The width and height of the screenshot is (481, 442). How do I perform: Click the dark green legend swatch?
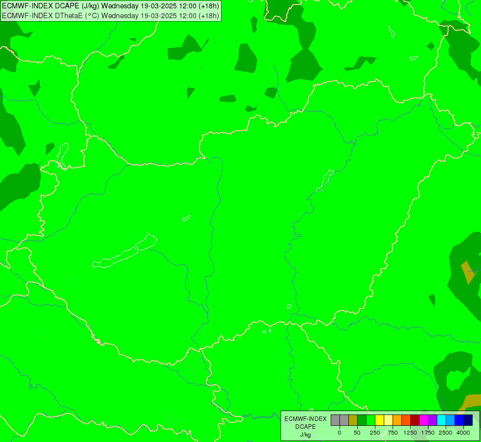point(362,420)
